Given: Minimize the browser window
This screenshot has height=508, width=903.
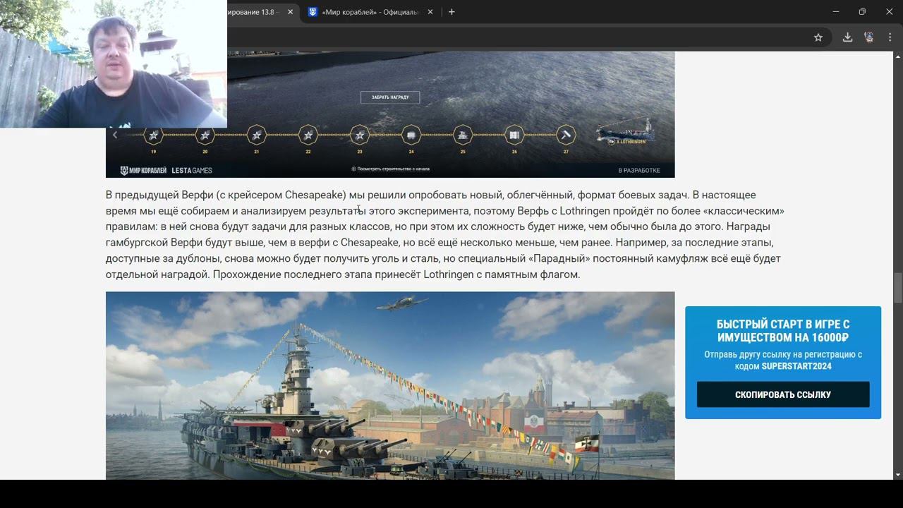Looking at the screenshot, I should point(836,12).
